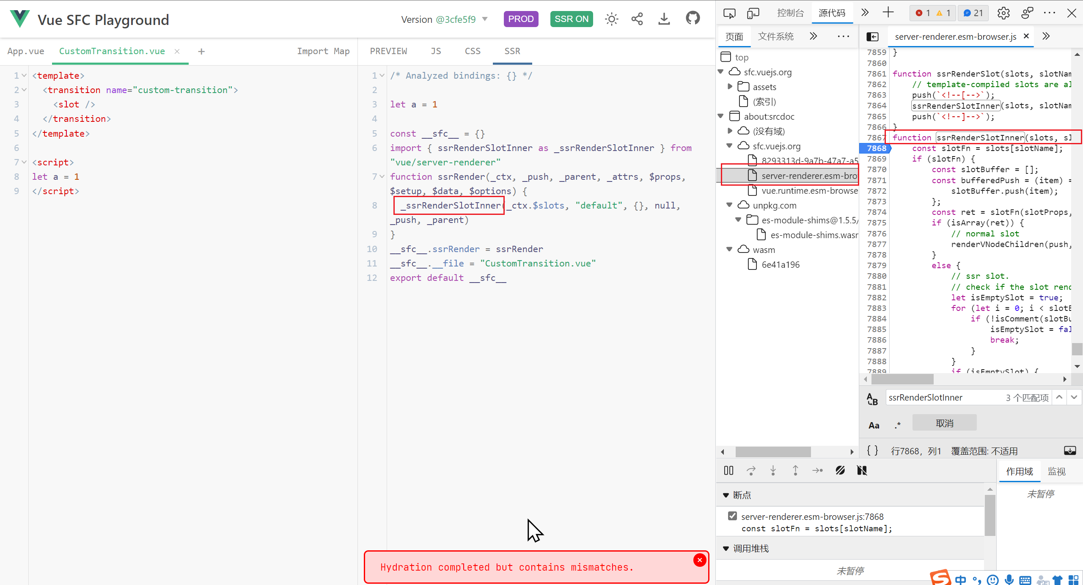Screen dimensions: 1083x585
Task: Collapse the 调用堆栈 call stack section
Action: click(x=726, y=549)
